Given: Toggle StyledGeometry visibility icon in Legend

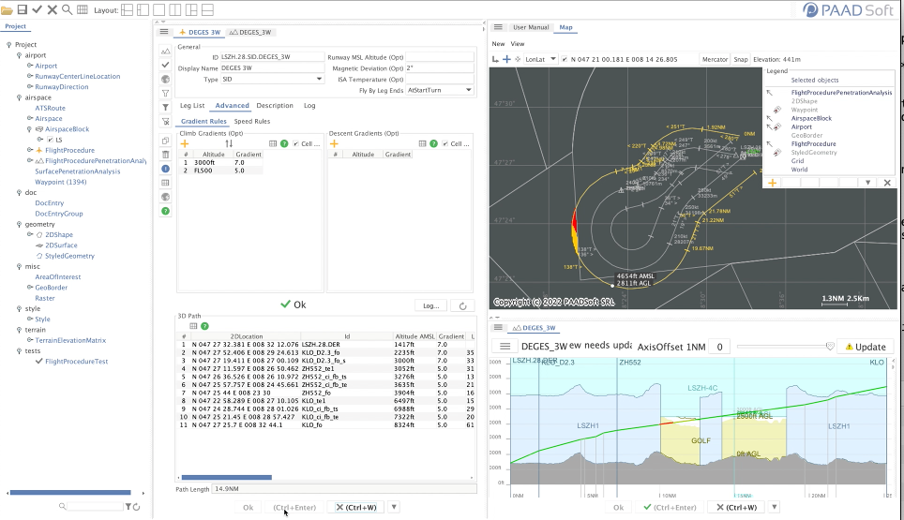Looking at the screenshot, I should [777, 153].
